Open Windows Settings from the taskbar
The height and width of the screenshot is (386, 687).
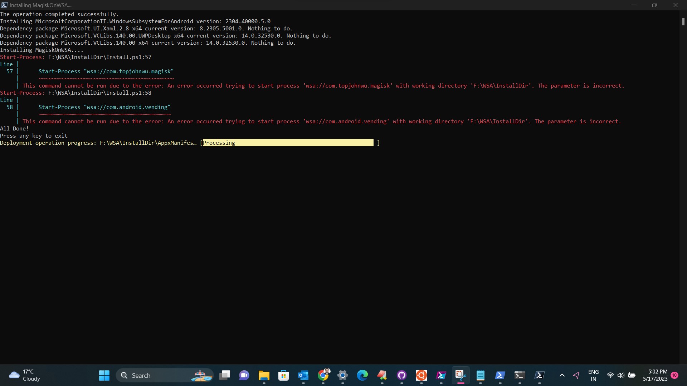[343, 375]
